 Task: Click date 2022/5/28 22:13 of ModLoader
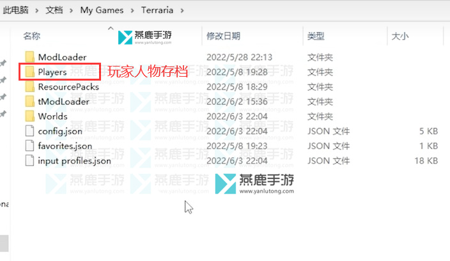pyautogui.click(x=239, y=57)
